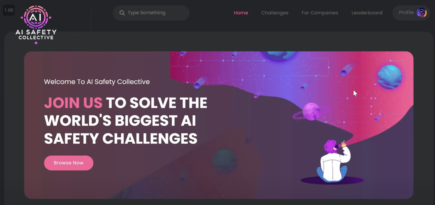Open the For Companies menu item
The image size is (435, 205).
320,13
